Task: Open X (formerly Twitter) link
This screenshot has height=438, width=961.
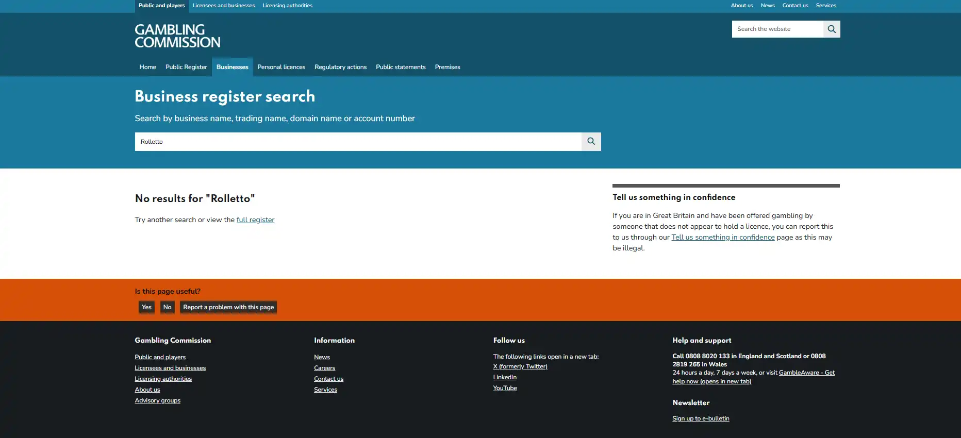Action: pyautogui.click(x=520, y=366)
